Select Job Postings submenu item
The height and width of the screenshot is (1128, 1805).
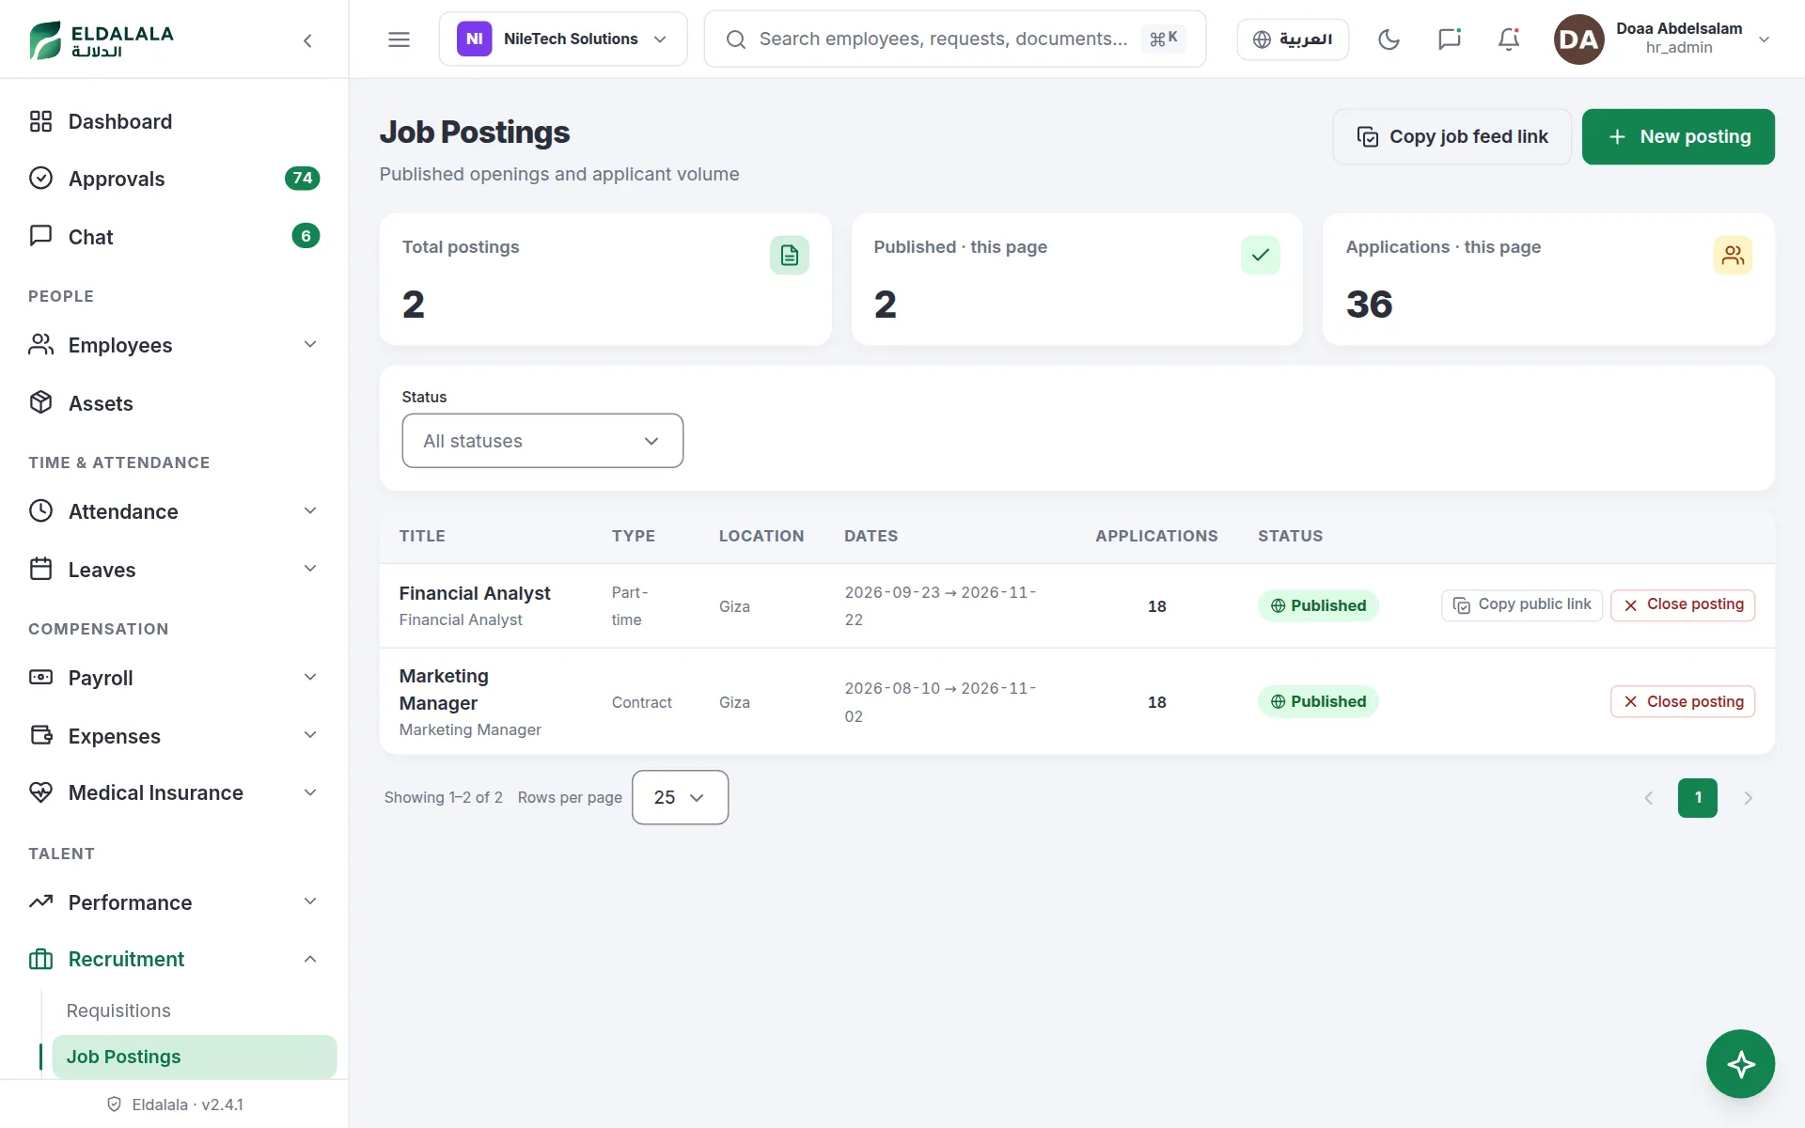194,1057
